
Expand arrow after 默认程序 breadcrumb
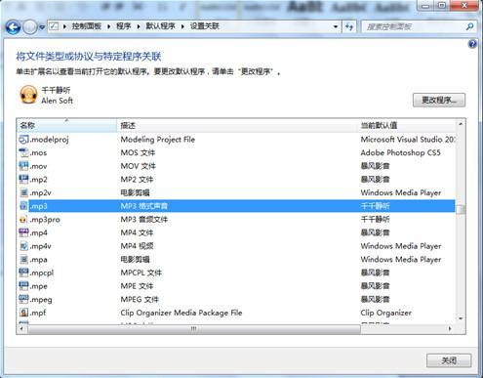182,26
